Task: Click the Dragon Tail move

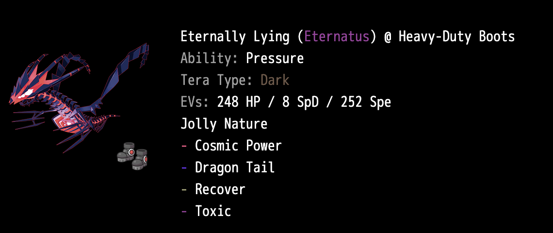Action: [235, 167]
